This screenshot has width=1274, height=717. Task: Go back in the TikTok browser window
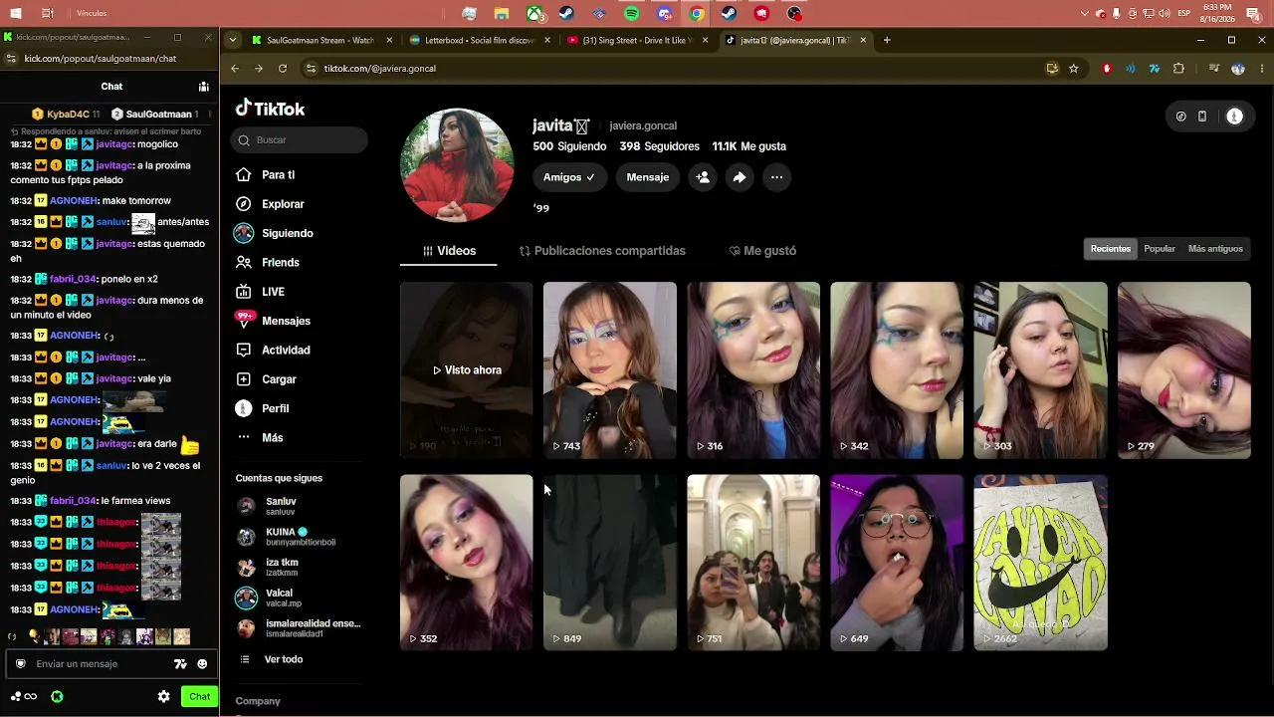point(235,69)
